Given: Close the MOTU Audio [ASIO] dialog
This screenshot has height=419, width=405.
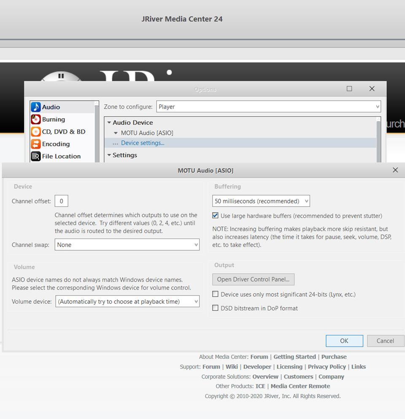Looking at the screenshot, I should (x=395, y=170).
